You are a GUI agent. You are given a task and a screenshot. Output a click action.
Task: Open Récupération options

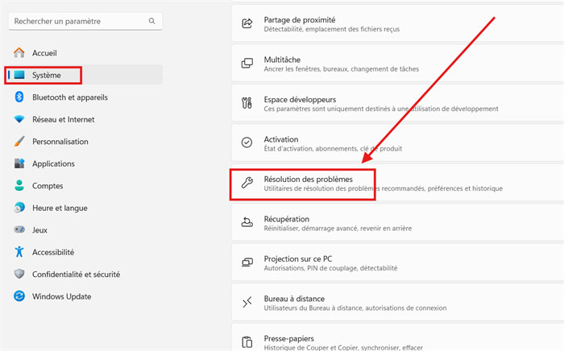coord(398,223)
